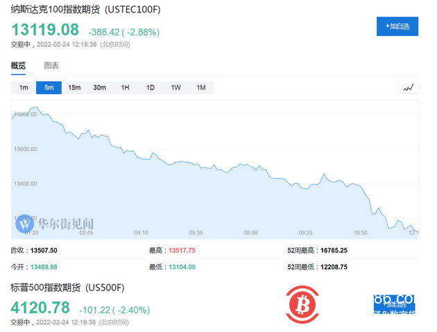Click the change value -388.42 ( -2.88%)
437x332 pixels.
point(124,32)
